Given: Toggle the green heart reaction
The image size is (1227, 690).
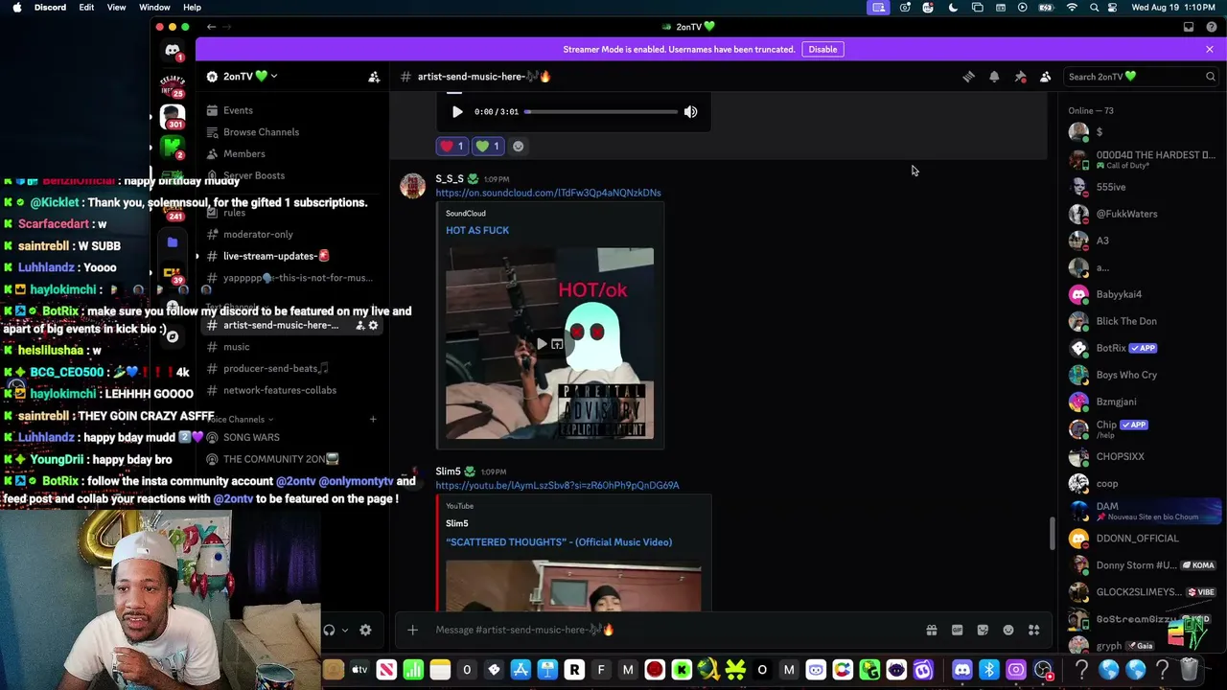Looking at the screenshot, I should click(488, 147).
